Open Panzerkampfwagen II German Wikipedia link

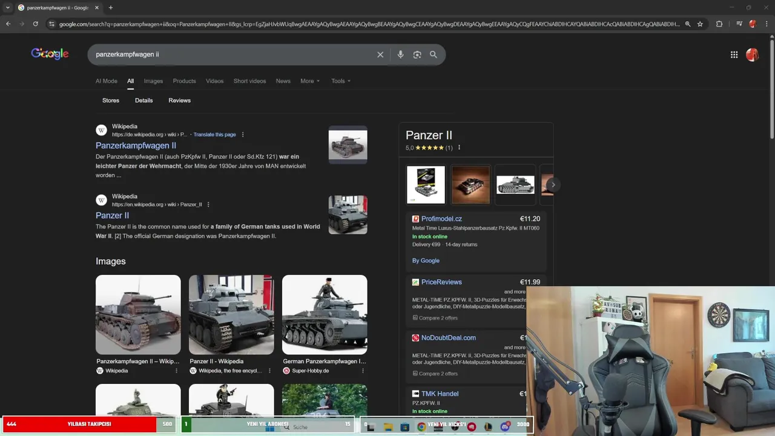click(x=136, y=145)
